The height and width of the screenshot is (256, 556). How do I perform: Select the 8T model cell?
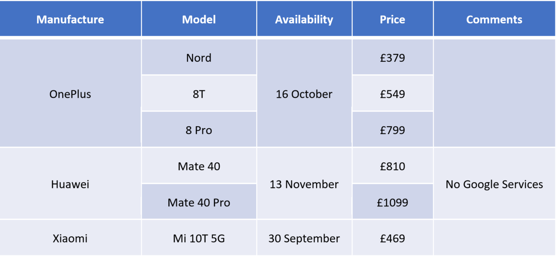pyautogui.click(x=199, y=93)
